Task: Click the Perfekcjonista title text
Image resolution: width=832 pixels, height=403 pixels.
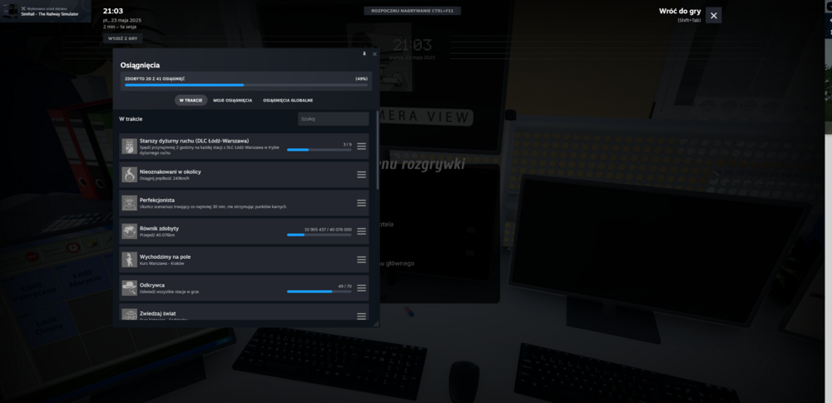Action: (x=157, y=200)
